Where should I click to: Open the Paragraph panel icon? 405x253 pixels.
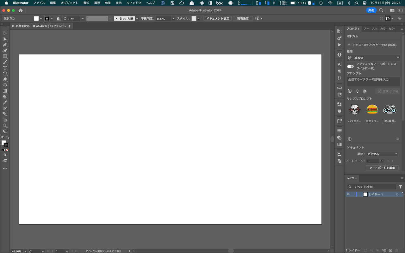pos(340,71)
